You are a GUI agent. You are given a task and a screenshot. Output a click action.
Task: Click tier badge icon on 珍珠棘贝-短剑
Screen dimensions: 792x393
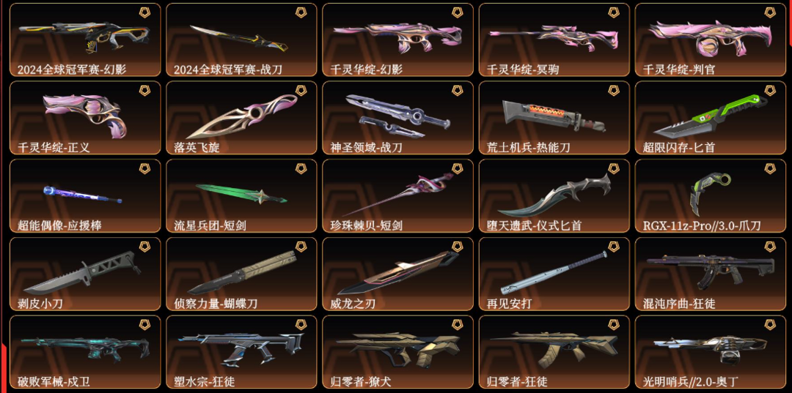coord(457,168)
